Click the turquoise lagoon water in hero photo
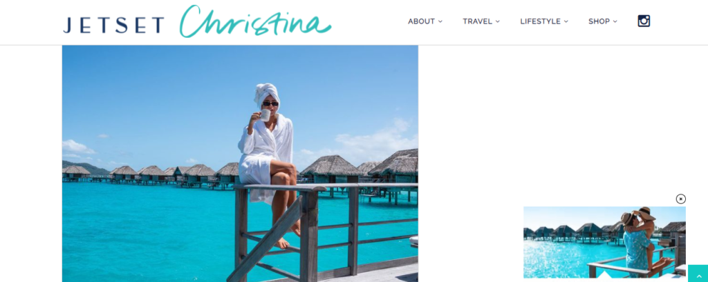Image resolution: width=708 pixels, height=282 pixels. pyautogui.click(x=145, y=230)
